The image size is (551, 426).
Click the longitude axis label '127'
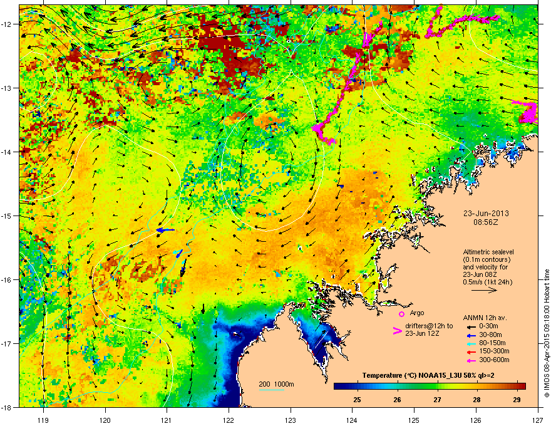[x=538, y=420]
